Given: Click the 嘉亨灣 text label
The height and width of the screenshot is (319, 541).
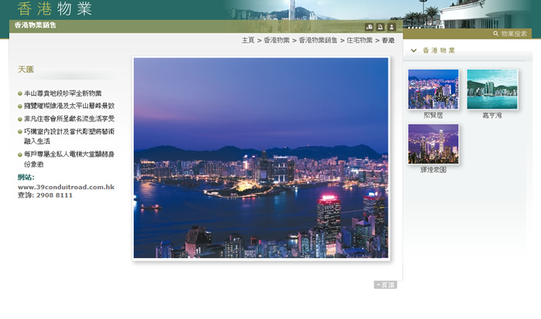Looking at the screenshot, I should (x=492, y=115).
